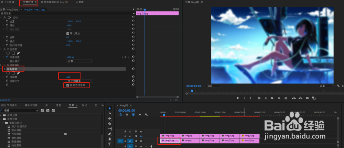344x148 pixels.
Task: Toggle animation stopwatch for 旋转
Action: pyautogui.click(x=7, y=37)
